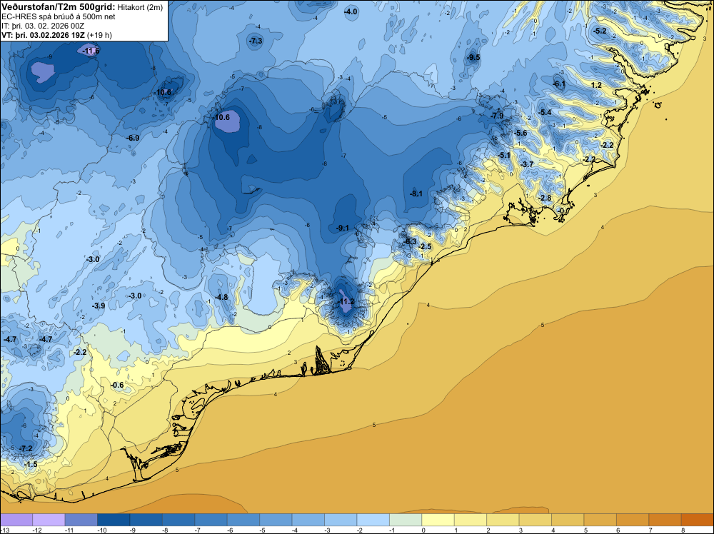Click the 1.2 positive temperature label
The image size is (714, 534).
click(x=596, y=85)
